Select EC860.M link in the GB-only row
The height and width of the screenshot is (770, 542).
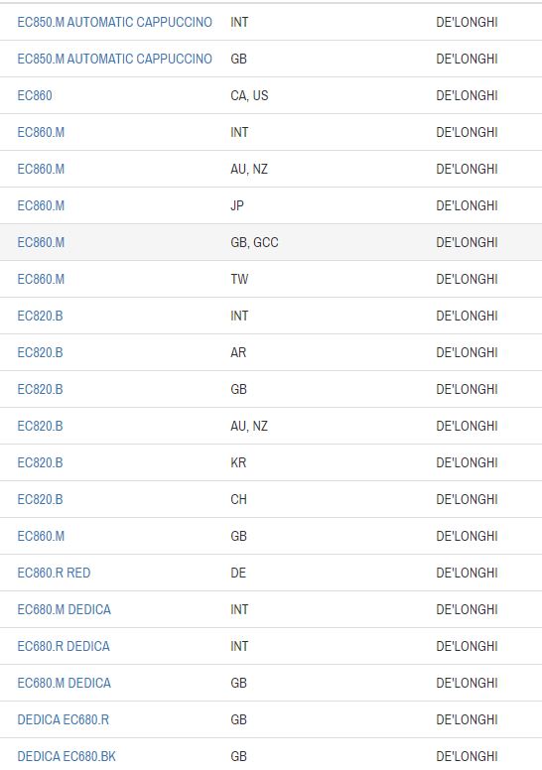click(41, 536)
